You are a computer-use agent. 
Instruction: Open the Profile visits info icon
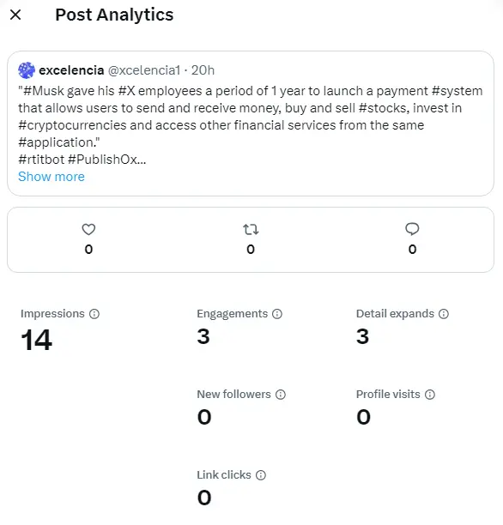tap(430, 395)
